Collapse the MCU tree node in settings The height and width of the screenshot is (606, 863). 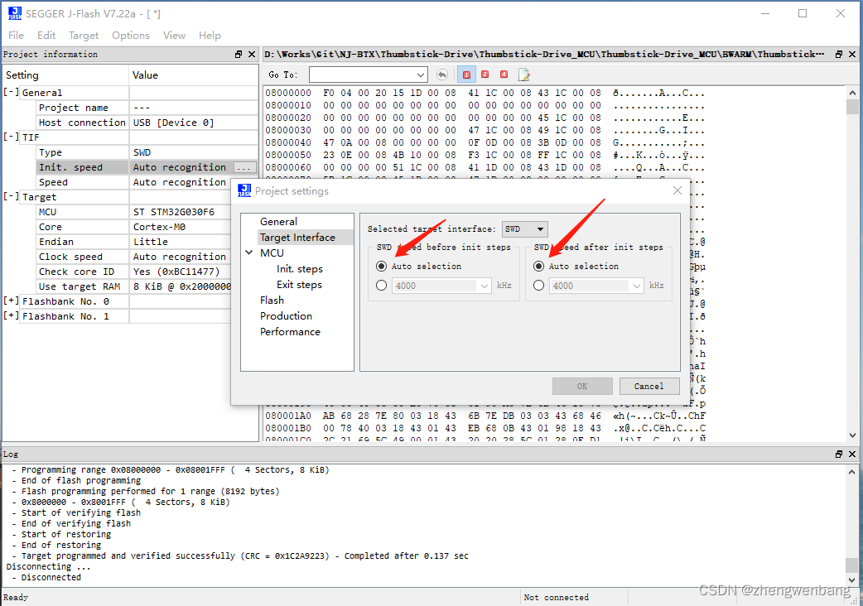[248, 253]
